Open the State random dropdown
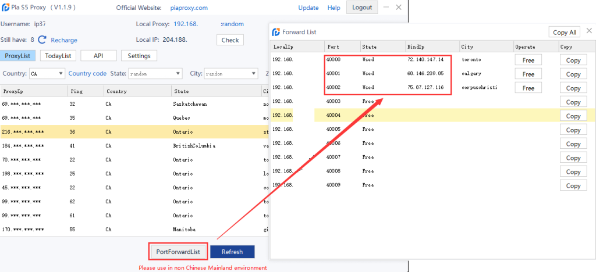The width and height of the screenshot is (596, 272). click(x=155, y=74)
